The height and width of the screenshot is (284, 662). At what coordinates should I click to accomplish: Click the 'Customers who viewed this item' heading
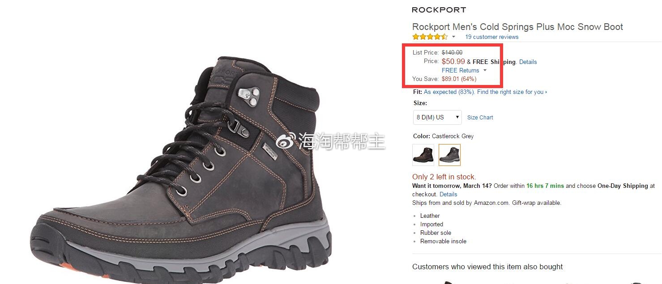(x=487, y=267)
